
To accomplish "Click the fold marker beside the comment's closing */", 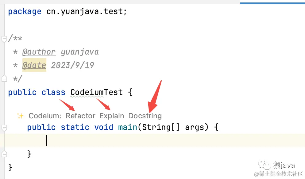I will [x=4, y=79].
